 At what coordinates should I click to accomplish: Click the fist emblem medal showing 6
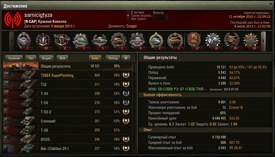point(62,41)
